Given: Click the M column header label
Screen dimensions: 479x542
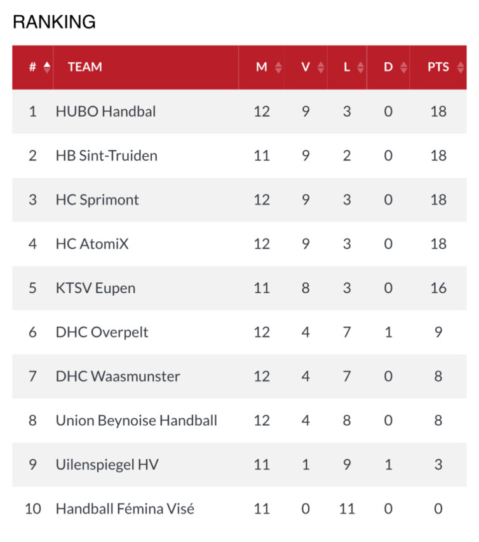Looking at the screenshot, I should point(262,67).
